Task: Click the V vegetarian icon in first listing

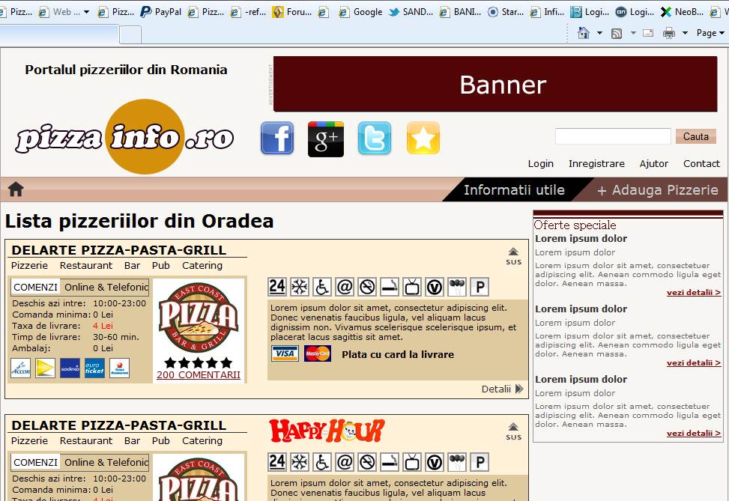Action: click(x=435, y=288)
